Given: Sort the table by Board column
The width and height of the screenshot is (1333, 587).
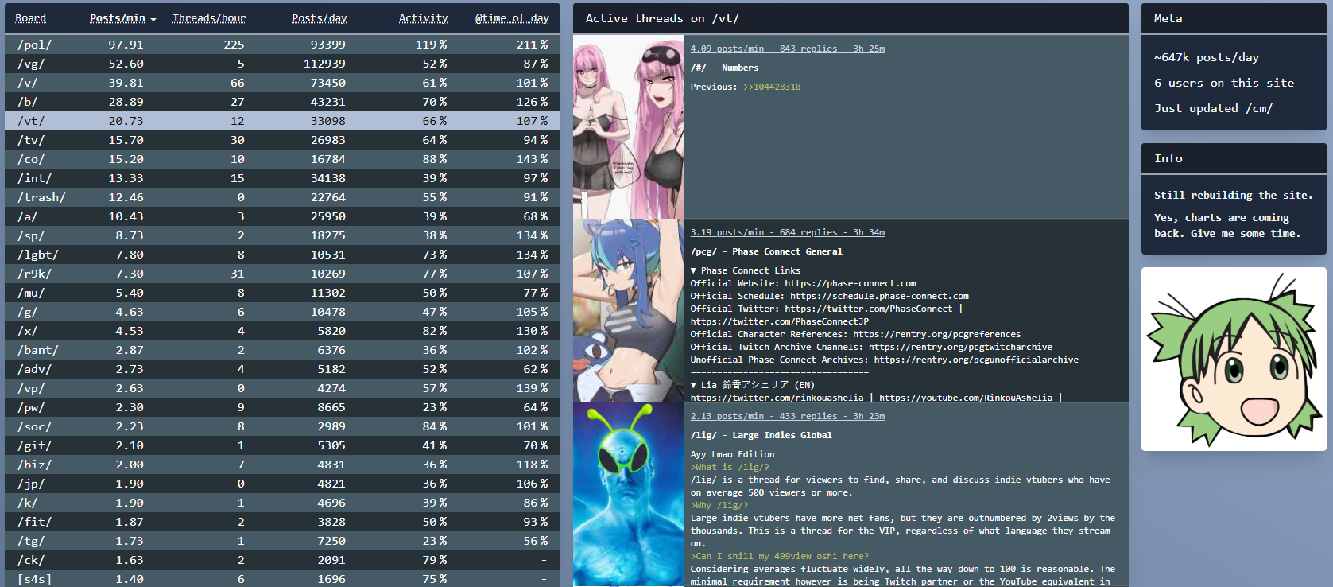Looking at the screenshot, I should click(30, 18).
